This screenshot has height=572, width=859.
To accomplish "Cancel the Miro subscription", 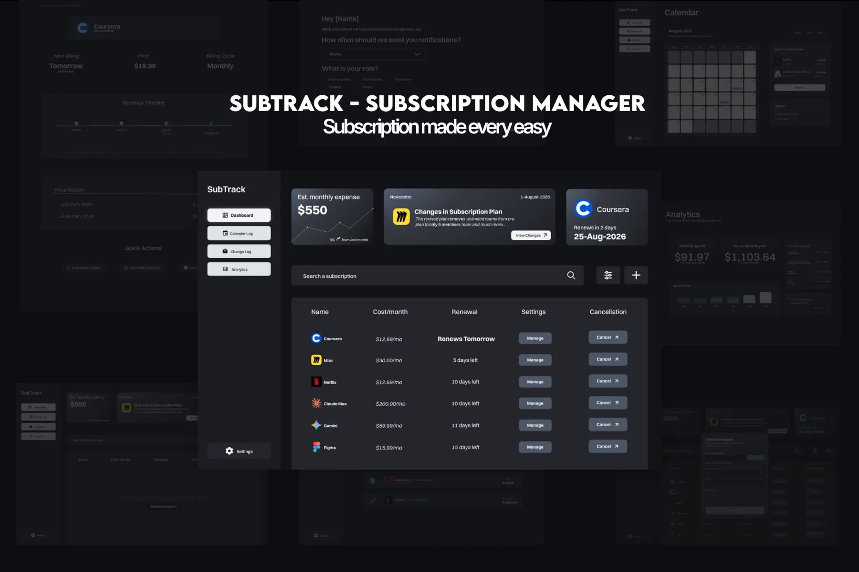I will point(608,359).
